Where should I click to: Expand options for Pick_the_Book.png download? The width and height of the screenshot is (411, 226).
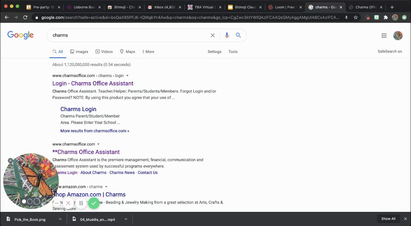point(60,219)
